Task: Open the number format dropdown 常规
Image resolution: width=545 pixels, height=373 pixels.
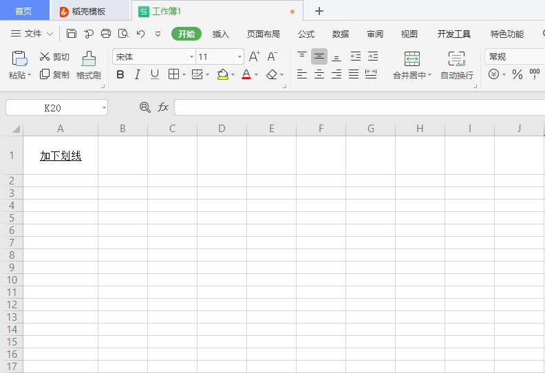Action: (515, 56)
